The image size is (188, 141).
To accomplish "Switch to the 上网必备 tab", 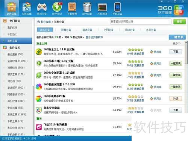I will point(109,30).
